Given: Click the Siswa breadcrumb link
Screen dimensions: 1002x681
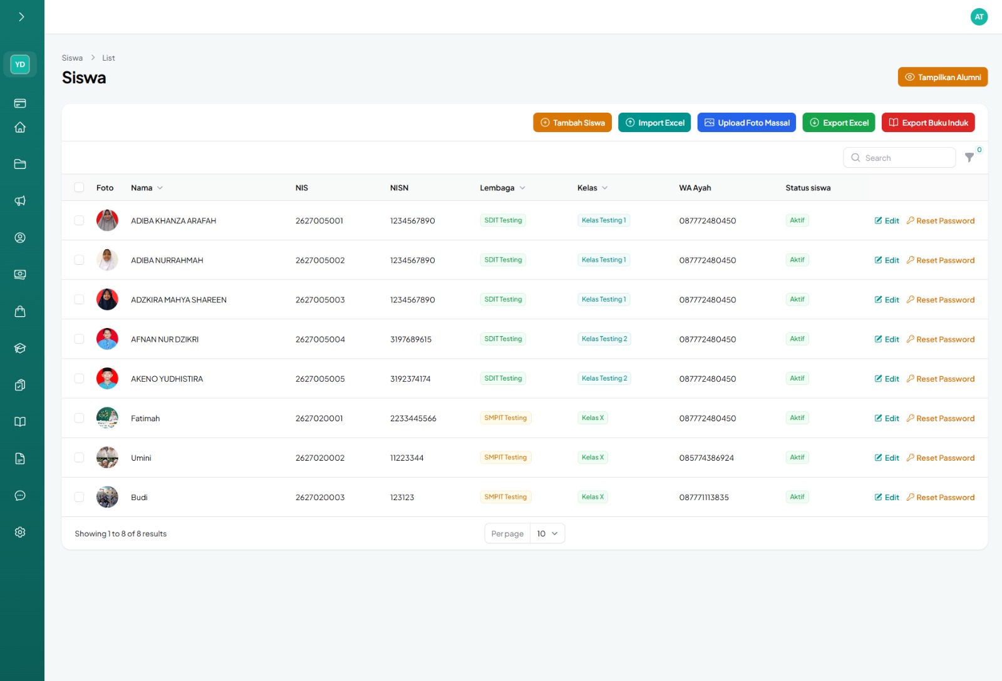Looking at the screenshot, I should click(x=72, y=58).
